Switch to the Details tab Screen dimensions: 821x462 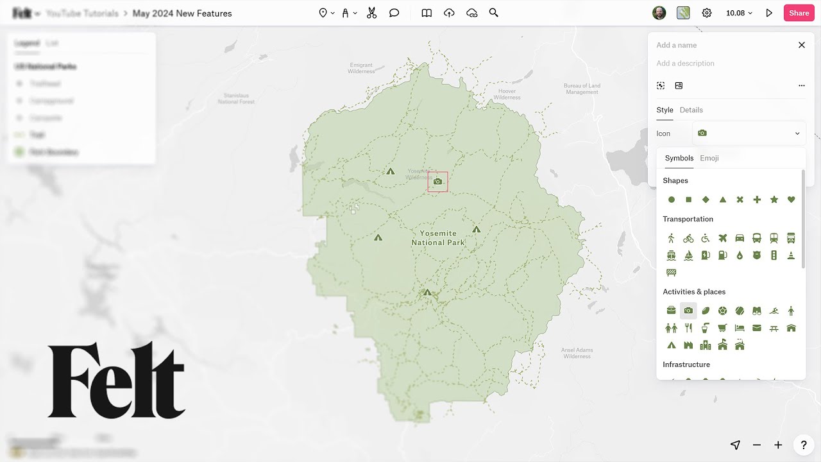point(691,110)
